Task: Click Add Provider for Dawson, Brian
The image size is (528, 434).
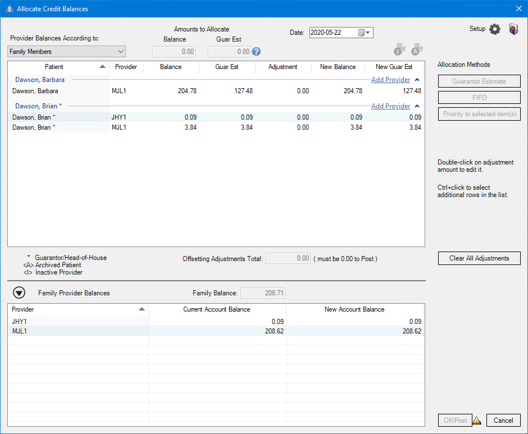Action: click(x=390, y=106)
